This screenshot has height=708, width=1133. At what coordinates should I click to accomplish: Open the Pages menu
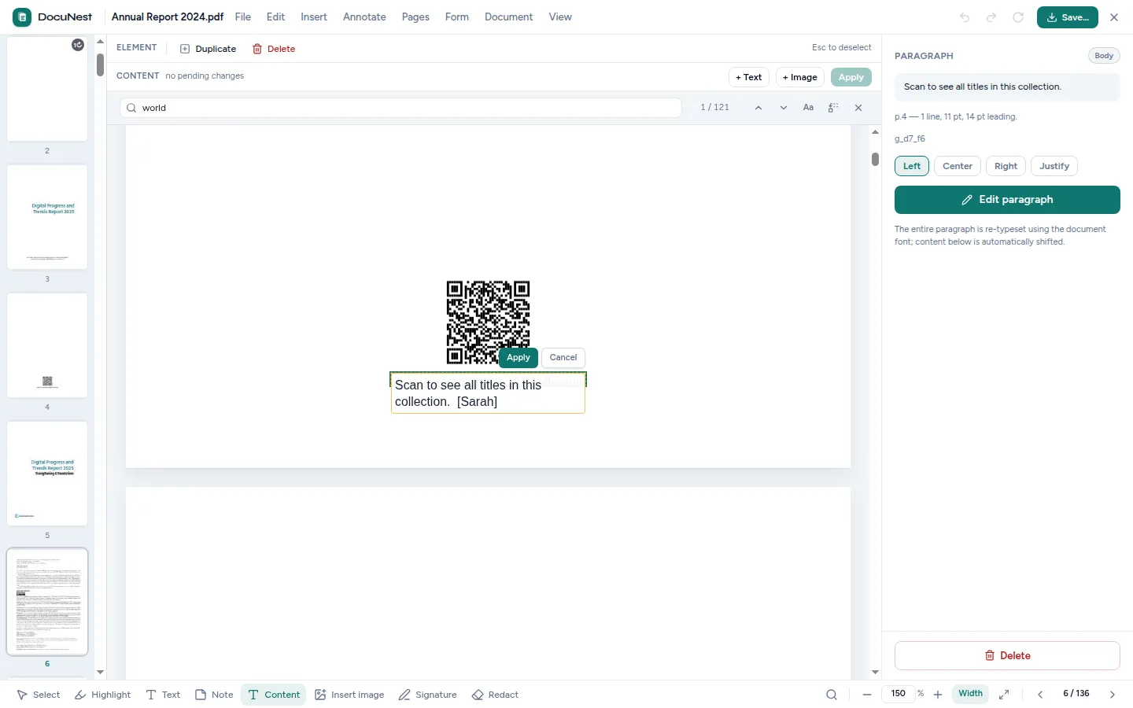click(415, 17)
